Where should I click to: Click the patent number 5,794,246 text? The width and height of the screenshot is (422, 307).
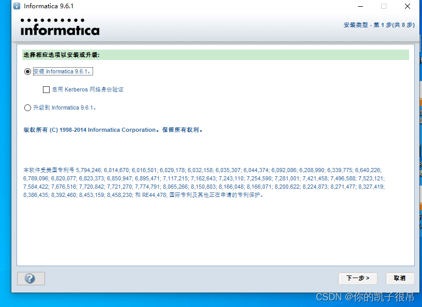click(x=88, y=171)
